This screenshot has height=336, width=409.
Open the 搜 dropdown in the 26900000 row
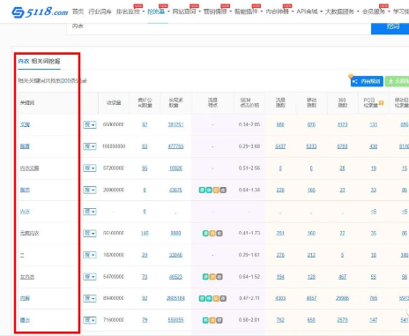[x=90, y=190]
